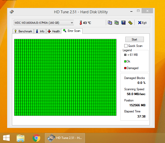This screenshot has width=165, height=143.
Task: Click the thermometer temperature icon
Action: pyautogui.click(x=81, y=22)
